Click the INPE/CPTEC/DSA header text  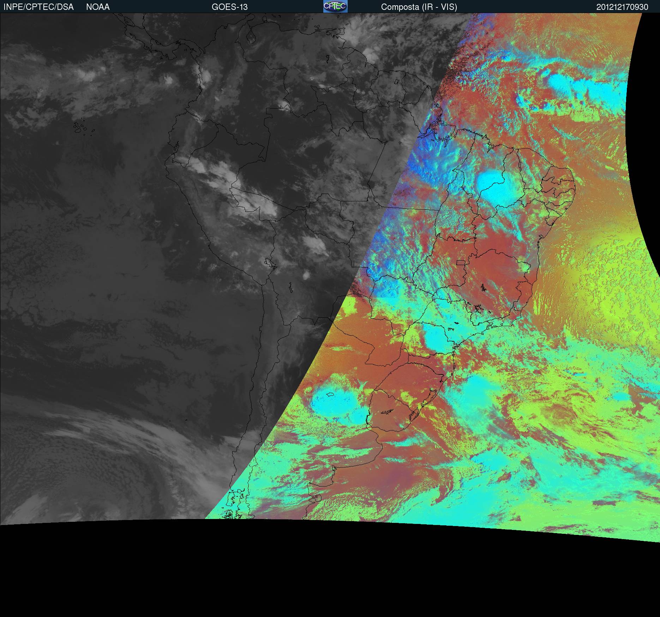[38, 7]
